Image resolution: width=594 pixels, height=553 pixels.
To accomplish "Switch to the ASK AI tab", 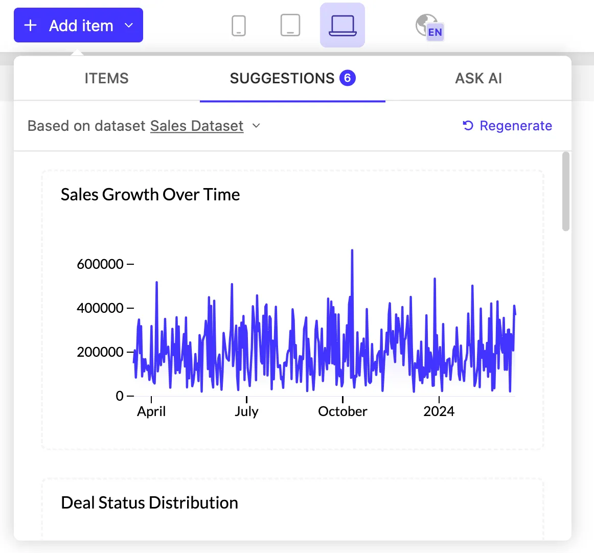I will tap(478, 78).
